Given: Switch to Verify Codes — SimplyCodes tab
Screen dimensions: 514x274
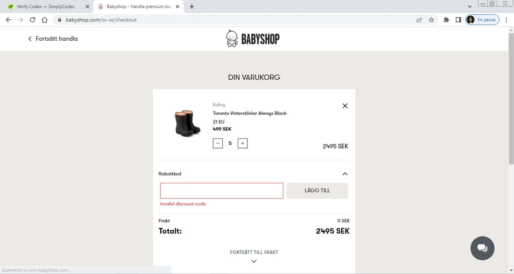Looking at the screenshot, I should [x=46, y=6].
